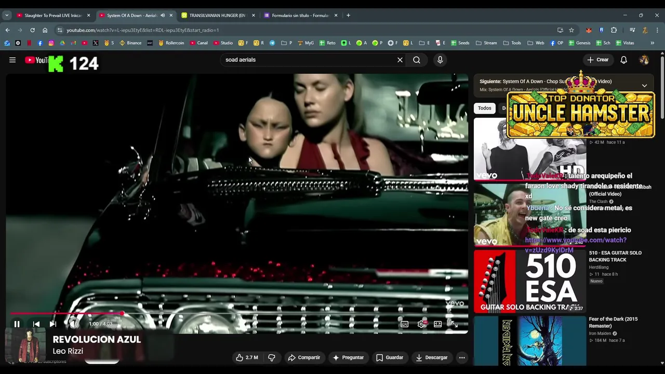The height and width of the screenshot is (374, 665).
Task: Open the Instagram bookmark icon
Action: 51,43
